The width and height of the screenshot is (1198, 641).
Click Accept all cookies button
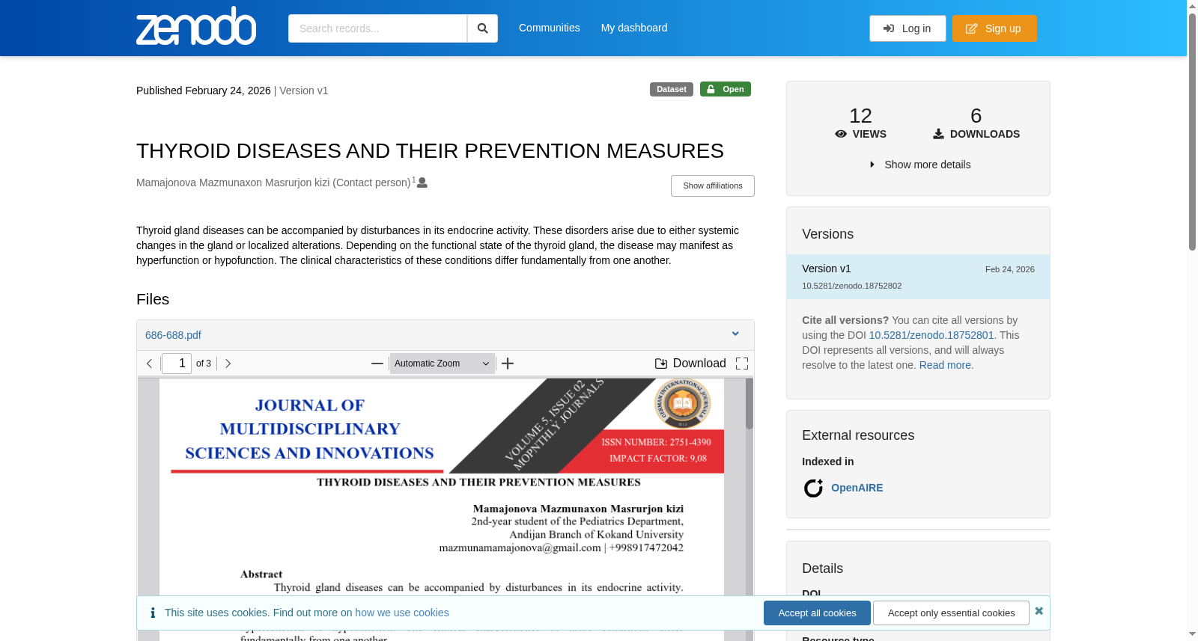(x=817, y=613)
